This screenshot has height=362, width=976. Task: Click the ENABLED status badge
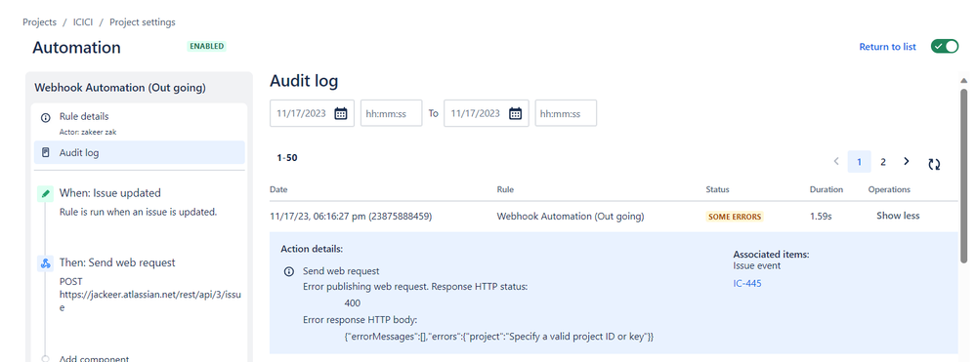[206, 46]
